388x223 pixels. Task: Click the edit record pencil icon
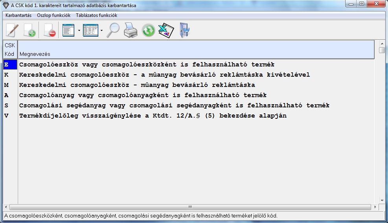(x=12, y=30)
